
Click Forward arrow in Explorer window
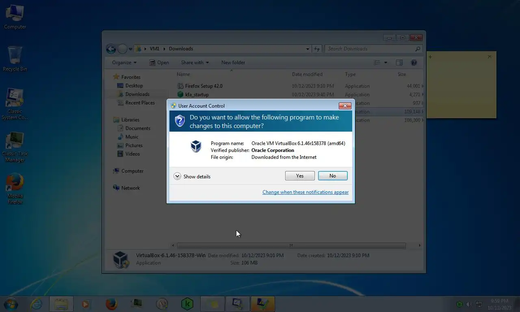coord(123,49)
